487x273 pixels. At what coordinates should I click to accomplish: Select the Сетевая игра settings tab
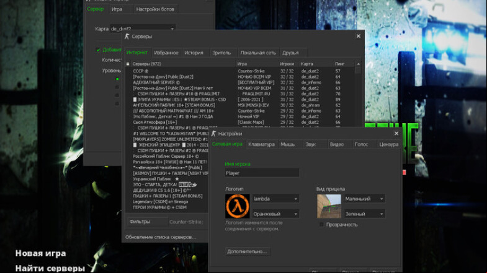coord(227,144)
